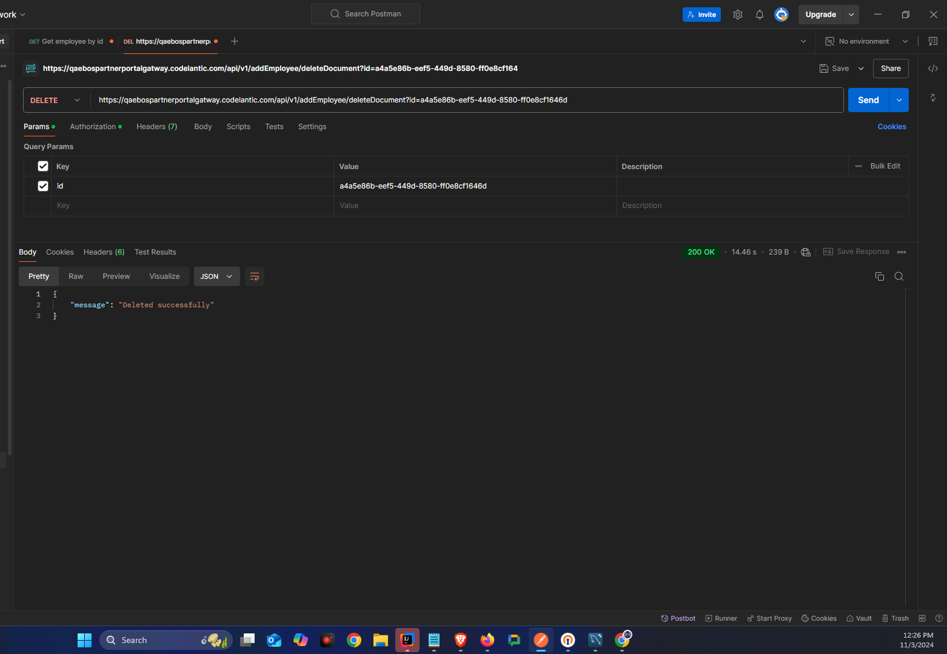Open the Brave browser from the taskbar

[461, 640]
